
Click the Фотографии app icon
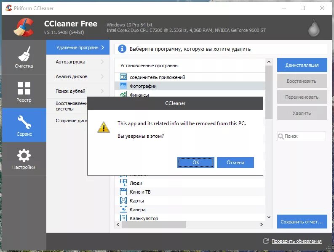tap(123, 86)
